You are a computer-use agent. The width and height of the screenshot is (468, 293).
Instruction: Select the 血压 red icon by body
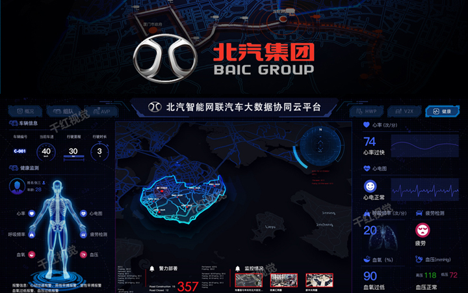point(84,255)
